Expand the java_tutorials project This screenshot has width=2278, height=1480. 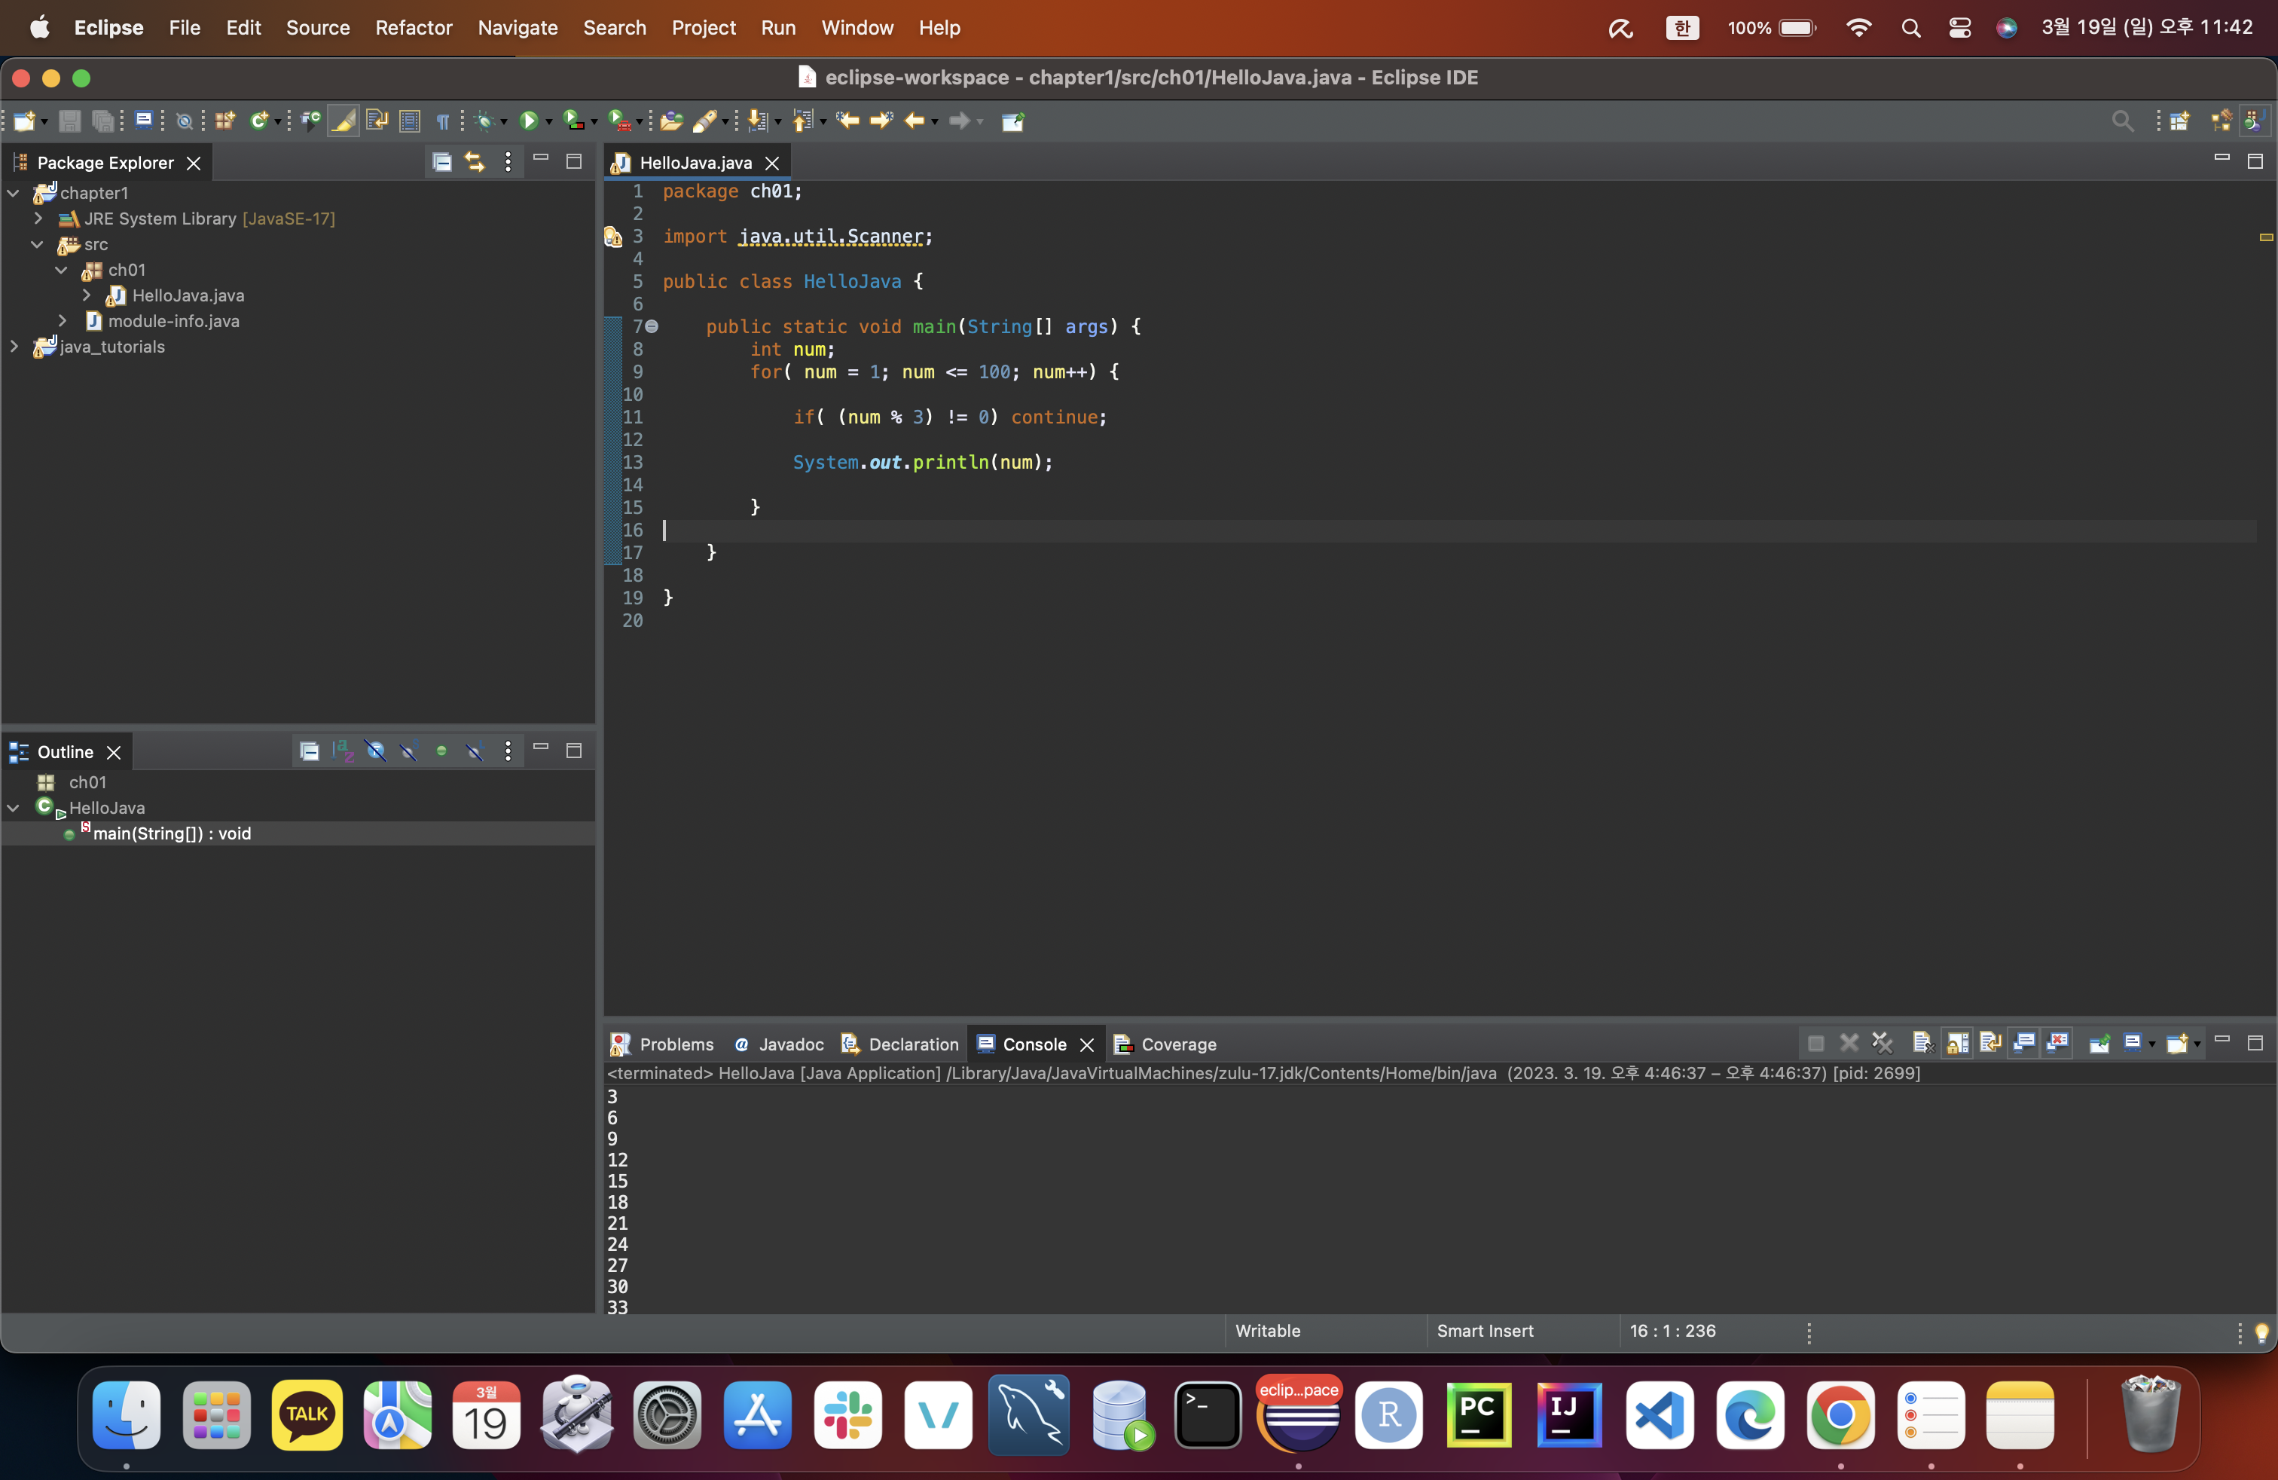pyautogui.click(x=14, y=347)
